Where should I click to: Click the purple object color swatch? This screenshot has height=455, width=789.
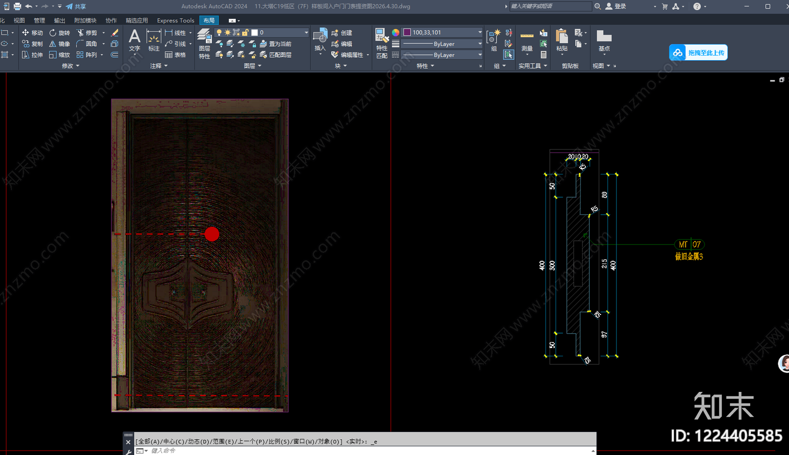pyautogui.click(x=407, y=33)
